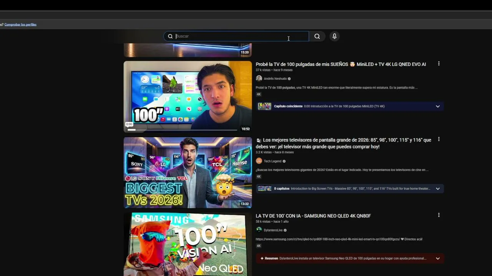Expand the Resumen summary row
Image resolution: width=492 pixels, height=276 pixels.
point(350,258)
